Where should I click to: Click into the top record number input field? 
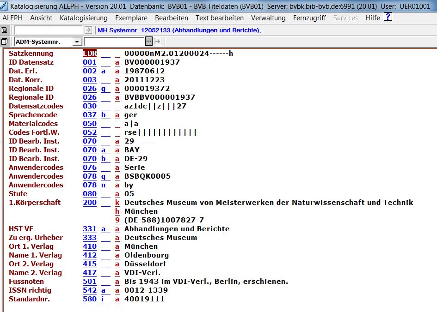(49, 30)
